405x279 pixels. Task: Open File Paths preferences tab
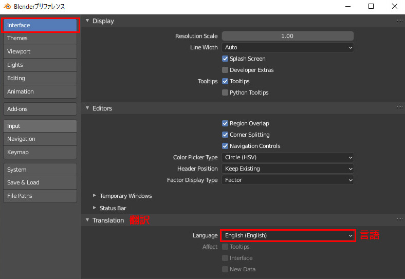click(40, 196)
